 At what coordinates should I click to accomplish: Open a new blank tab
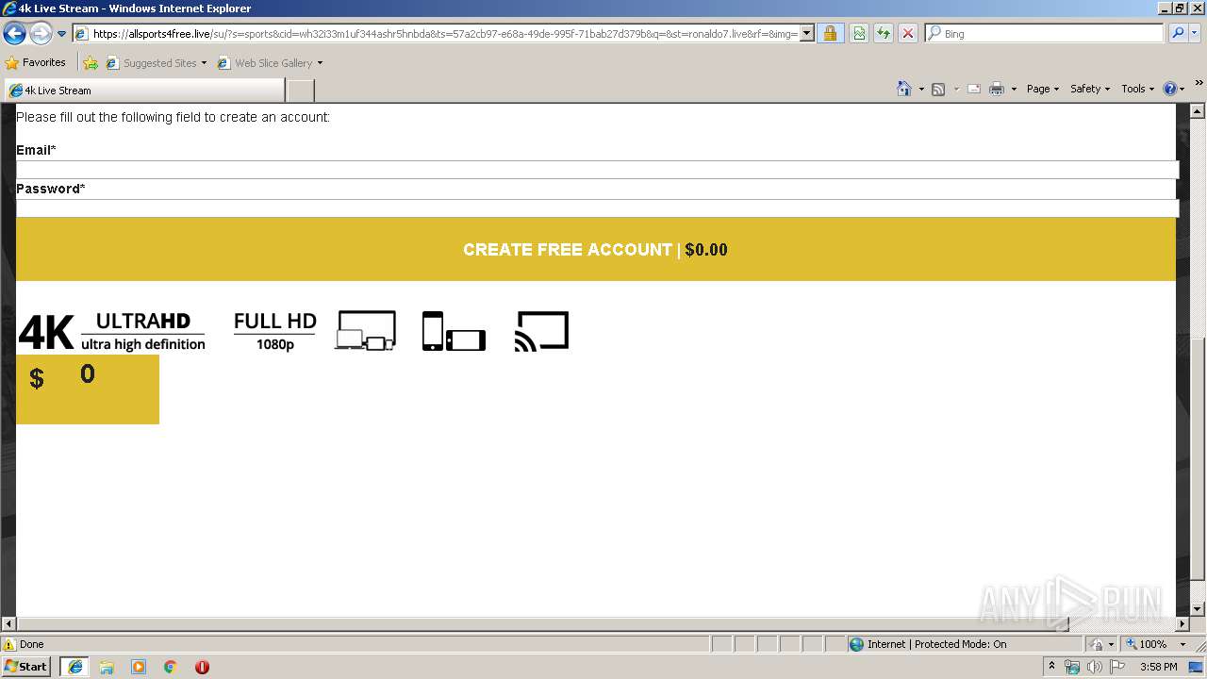[300, 91]
